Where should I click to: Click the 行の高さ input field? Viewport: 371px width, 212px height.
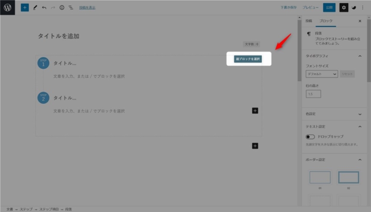(x=313, y=94)
